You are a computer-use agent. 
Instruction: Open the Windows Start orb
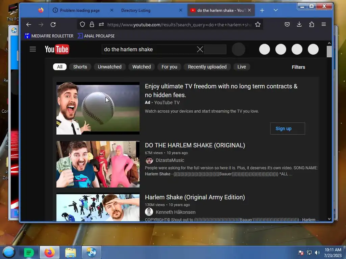pyautogui.click(x=9, y=252)
